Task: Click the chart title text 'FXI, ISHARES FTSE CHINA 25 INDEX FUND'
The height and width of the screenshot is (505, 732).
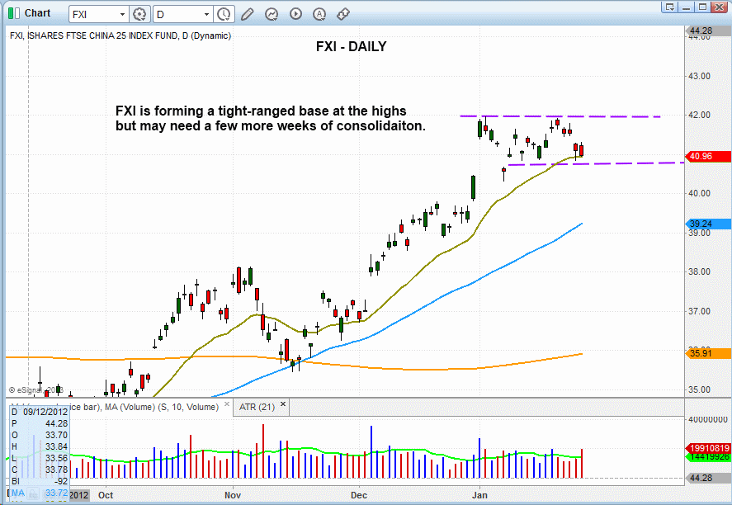Action: (94, 35)
